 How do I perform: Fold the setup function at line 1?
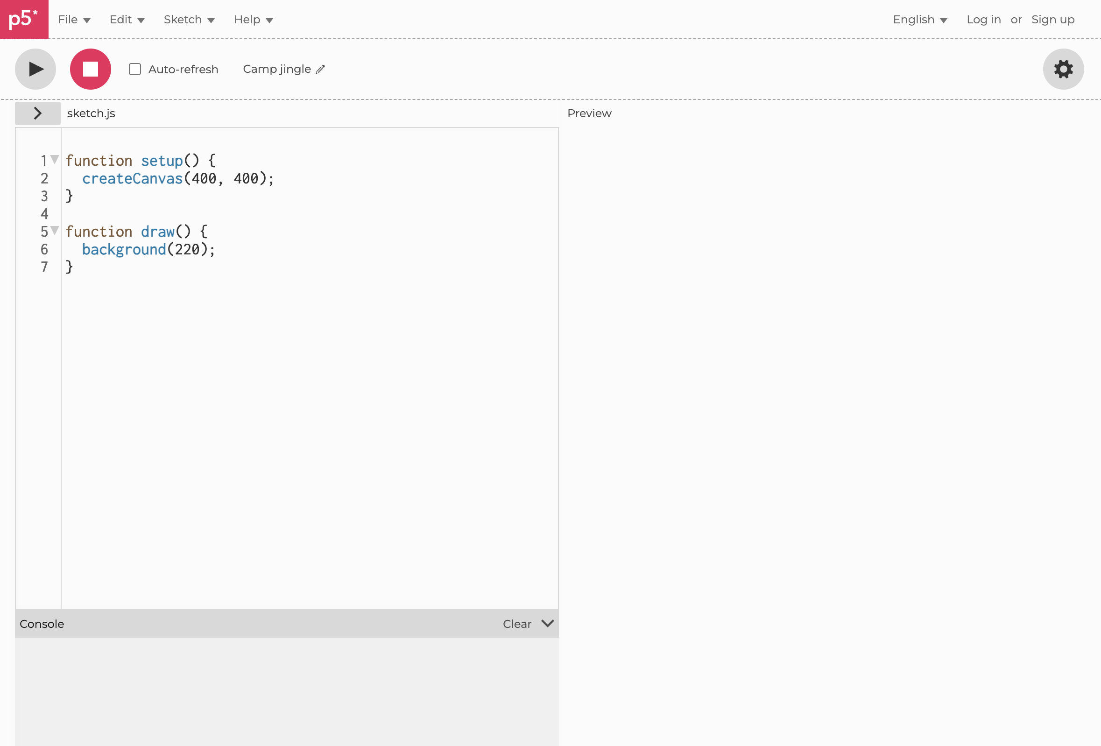click(x=55, y=159)
